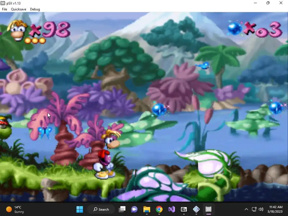Click the golden health points row

(x=35, y=40)
